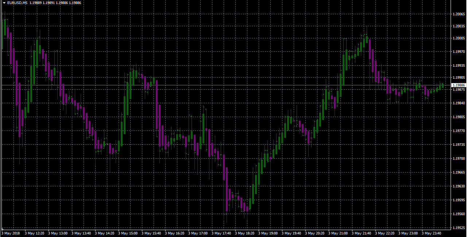Click the '3 May 13:00' time axis label
Viewport: 467px width, 237px height.
[58, 233]
